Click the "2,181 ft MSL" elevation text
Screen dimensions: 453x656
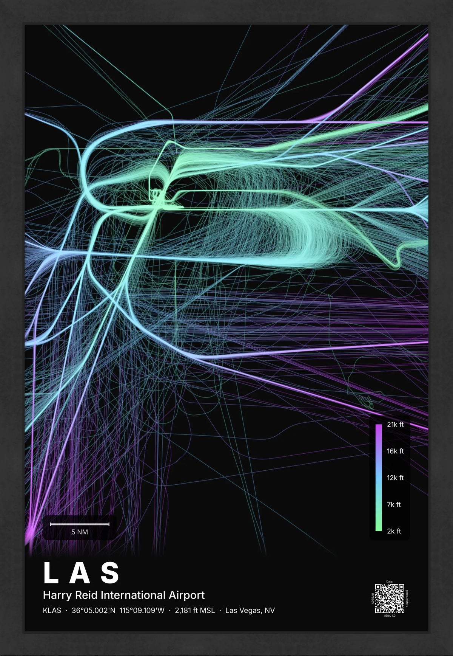[195, 610]
